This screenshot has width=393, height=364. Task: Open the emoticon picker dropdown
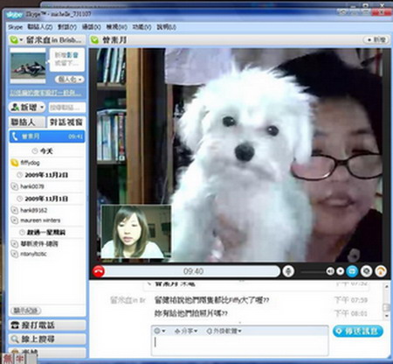160,331
